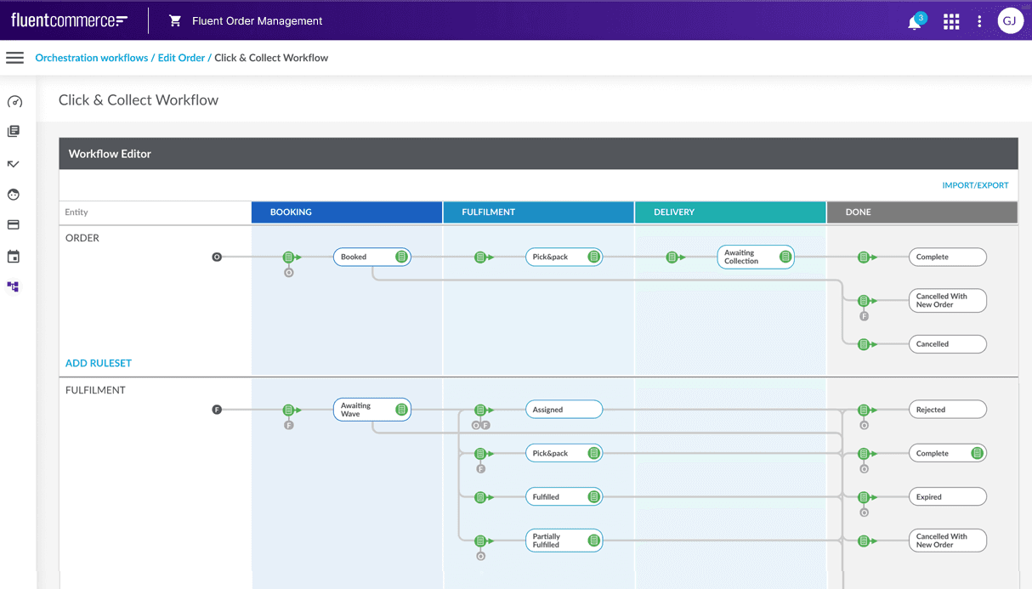
Task: Open the customer face sidebar icon
Action: pos(14,195)
